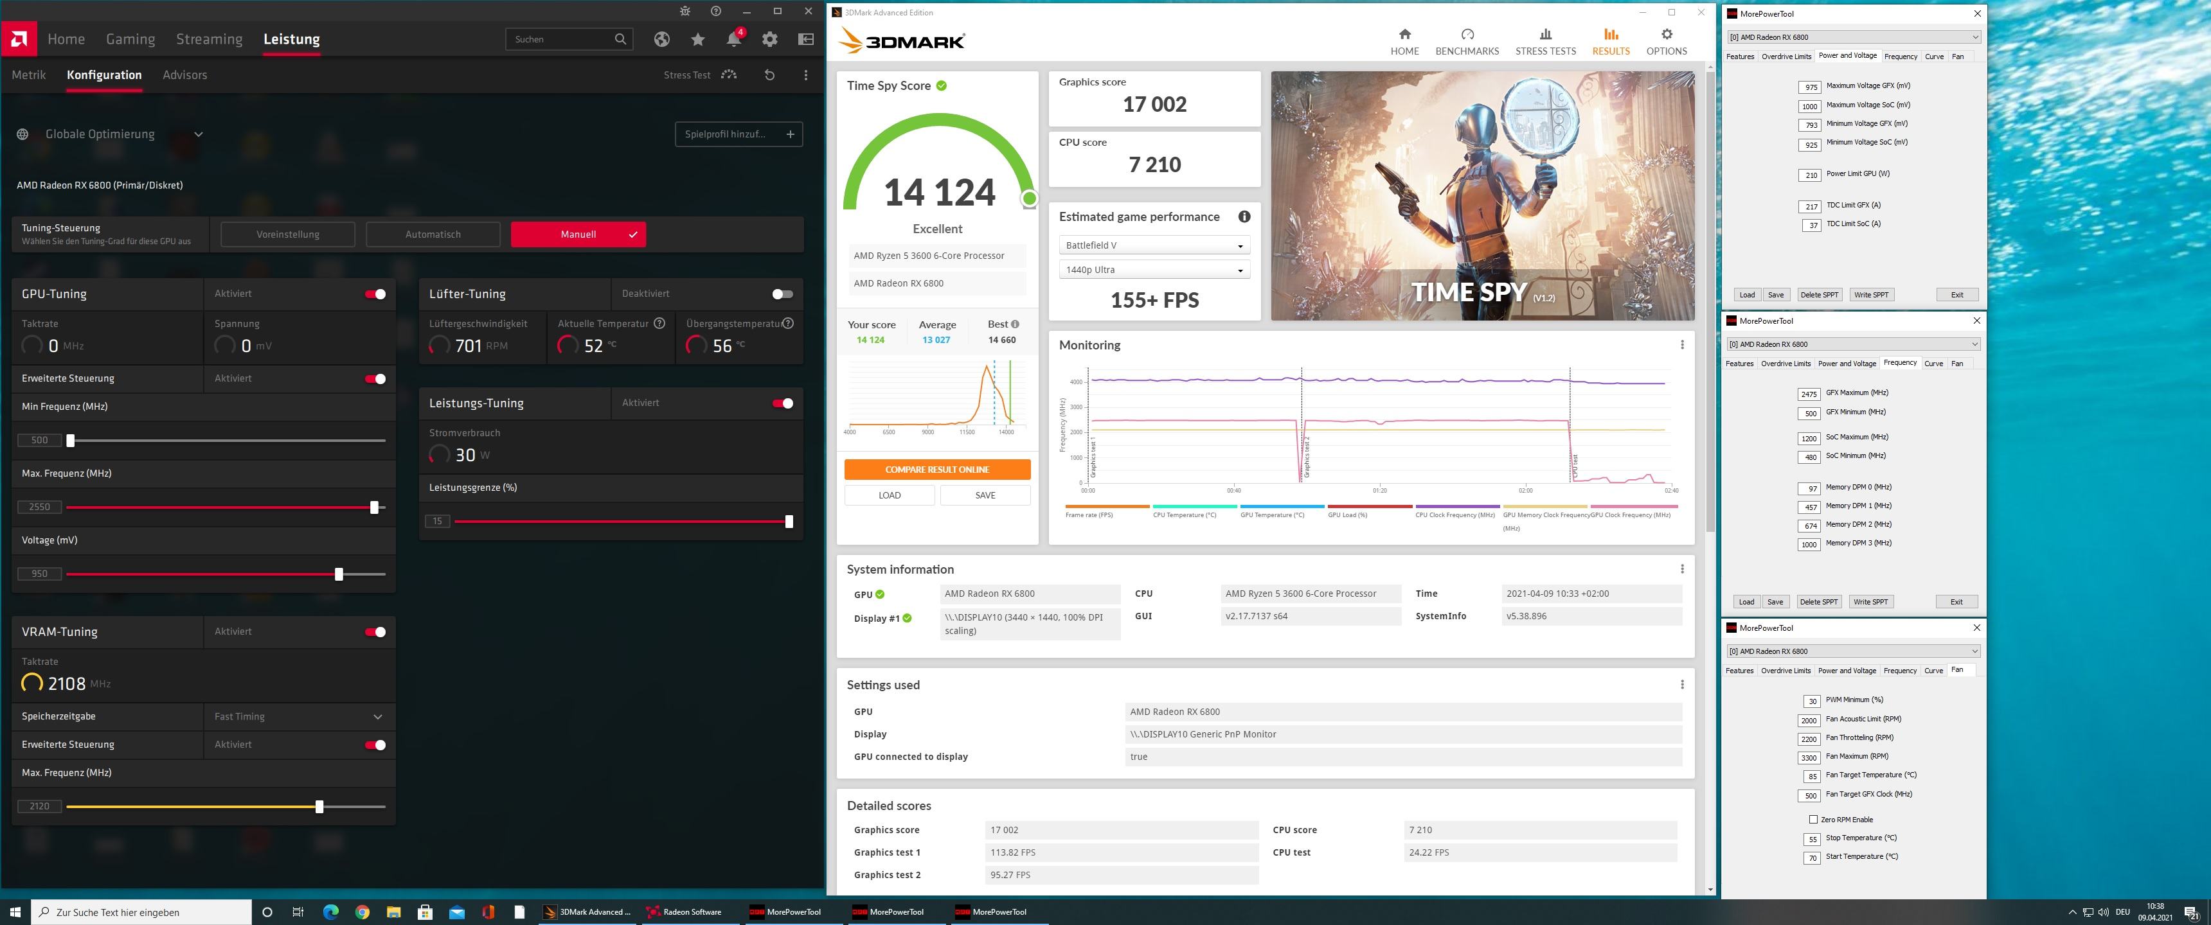Viewport: 2211px width, 925px height.
Task: Toggle the sidebar panel icon in Radeon Software
Action: point(806,39)
